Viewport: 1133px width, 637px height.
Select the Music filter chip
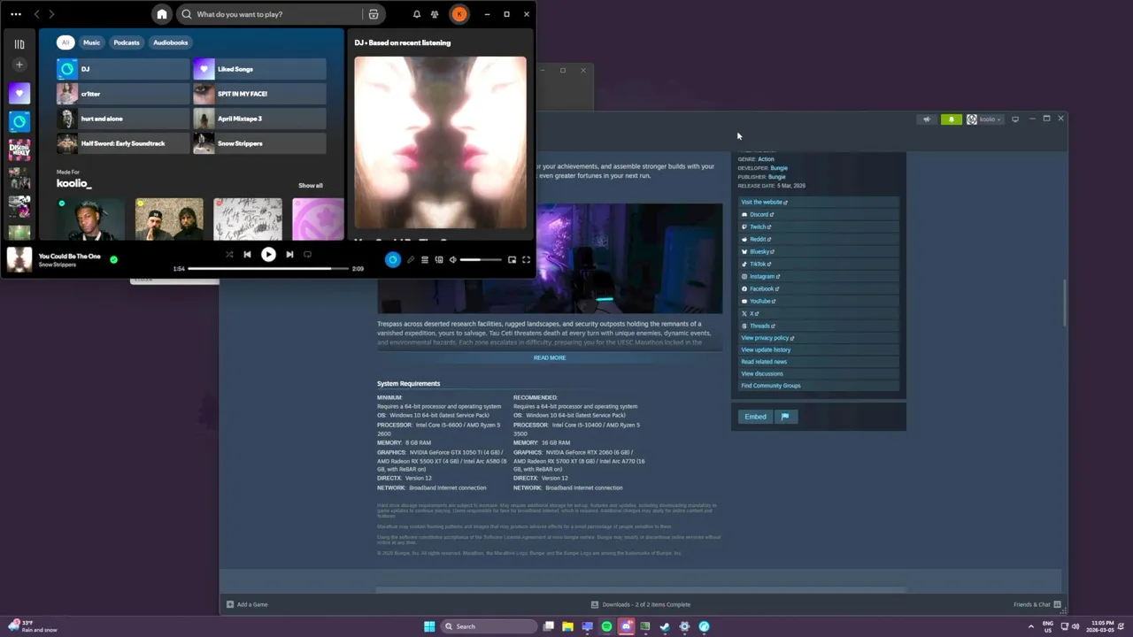[x=92, y=42]
